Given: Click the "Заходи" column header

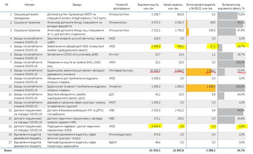Looking at the screenshot, I should pyautogui.click(x=77, y=5).
